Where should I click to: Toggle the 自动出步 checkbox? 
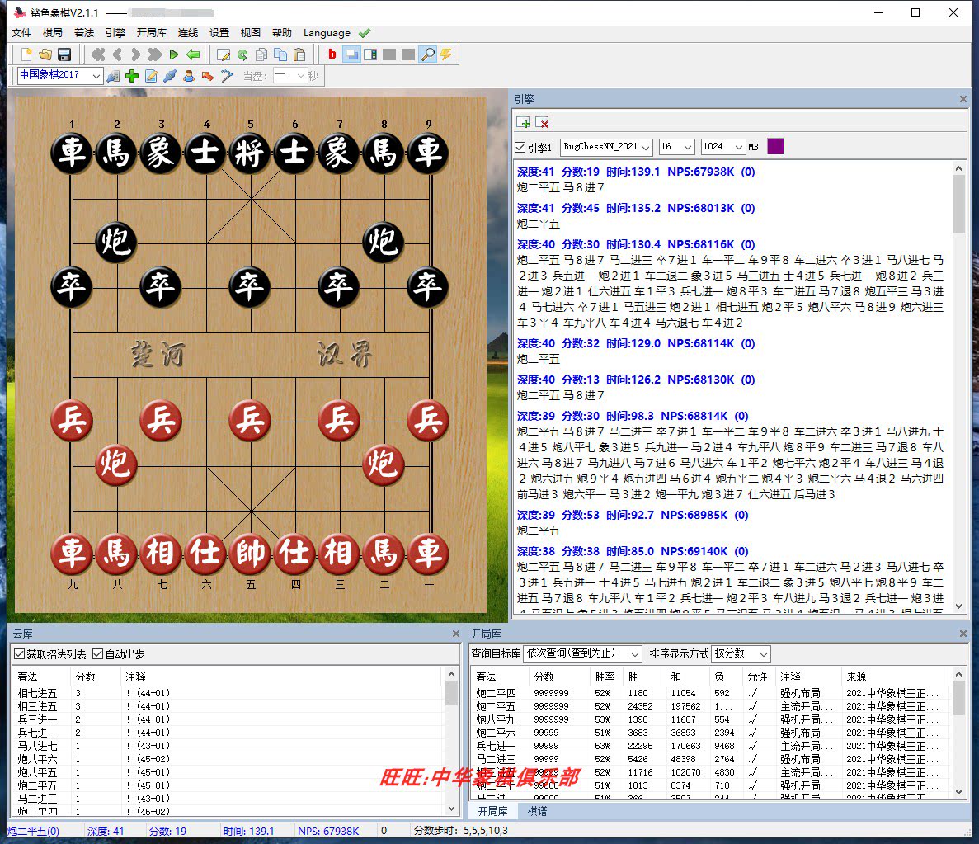coord(98,654)
